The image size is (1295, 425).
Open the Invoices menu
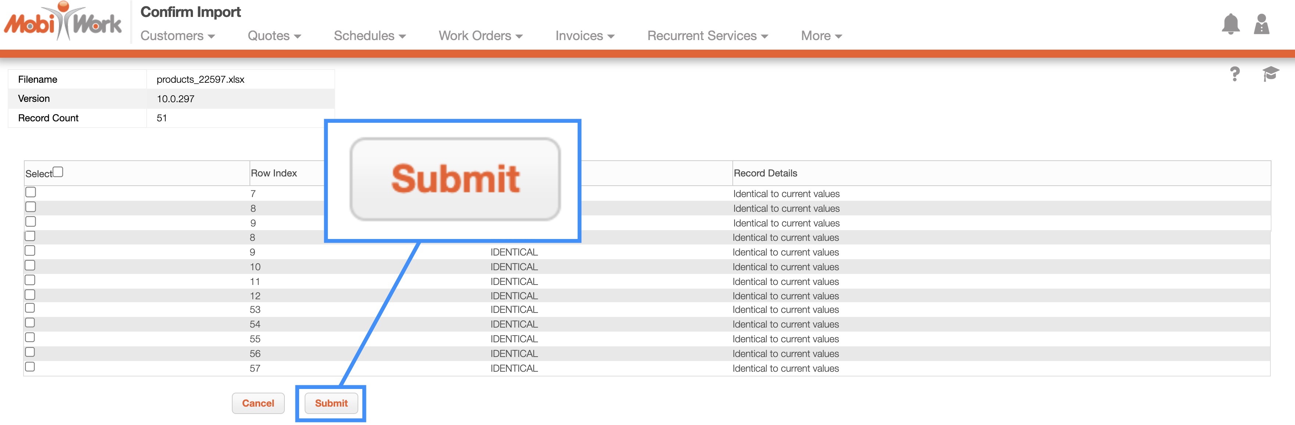coord(585,36)
